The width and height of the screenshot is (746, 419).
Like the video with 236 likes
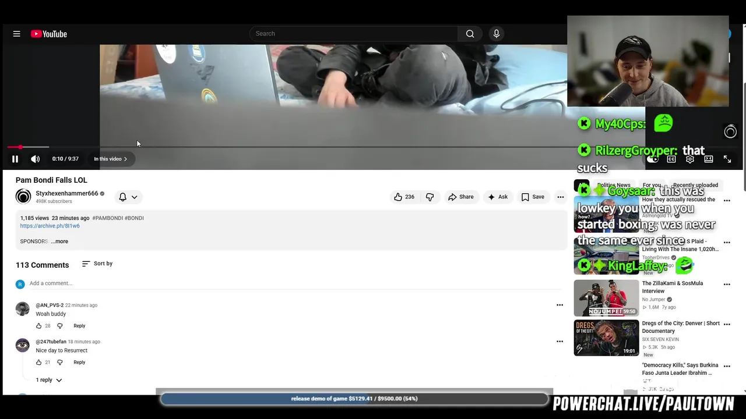pyautogui.click(x=404, y=197)
